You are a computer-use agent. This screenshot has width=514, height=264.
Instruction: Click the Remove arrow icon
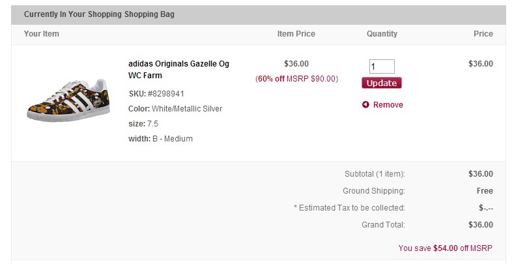point(365,104)
